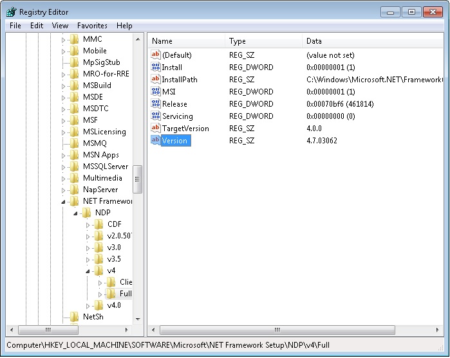This screenshot has width=450, height=358.
Task: Open the View menu
Action: [x=60, y=26]
